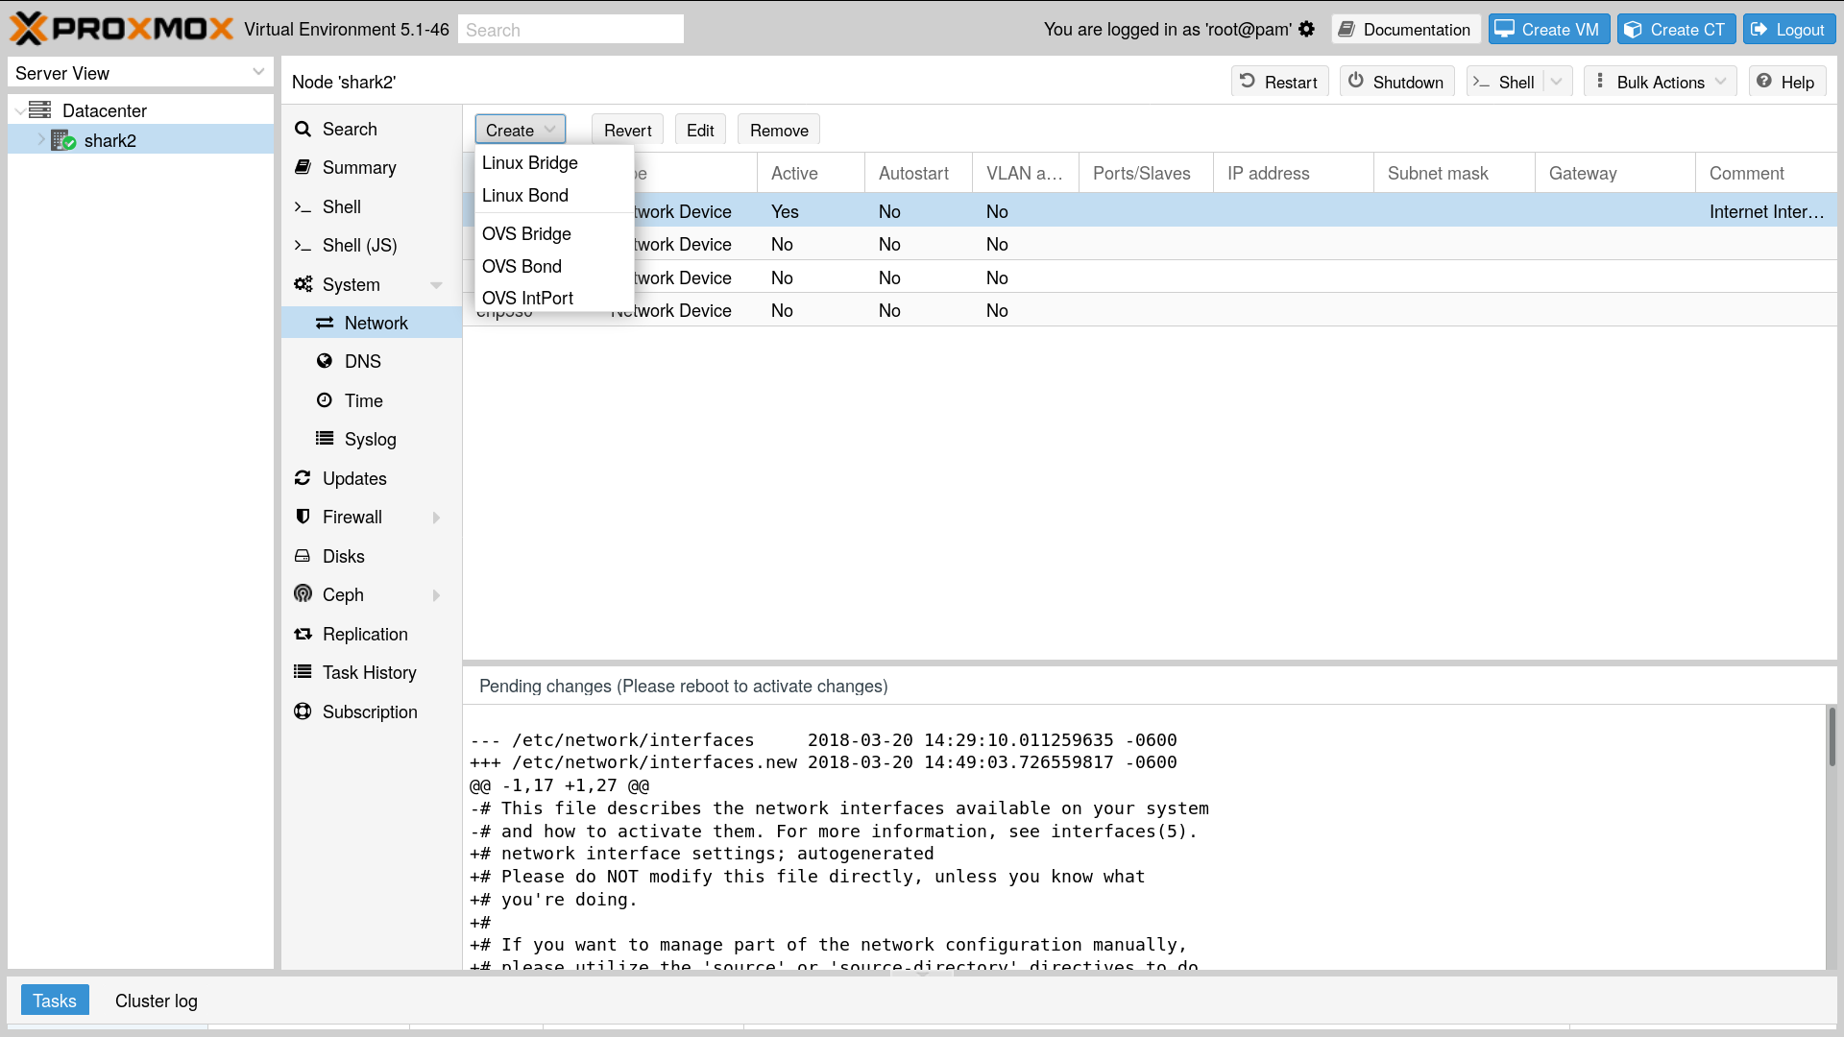The height and width of the screenshot is (1037, 1844).
Task: Click the DNS globe icon
Action: [325, 361]
